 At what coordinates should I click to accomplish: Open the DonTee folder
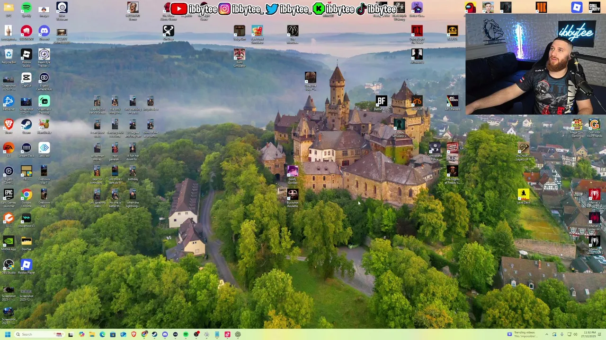[x=26, y=244]
